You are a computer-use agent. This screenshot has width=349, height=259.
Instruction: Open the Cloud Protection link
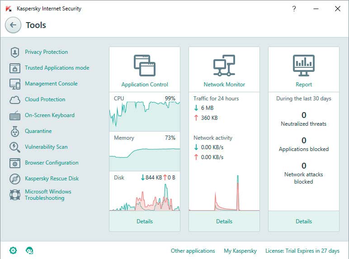[45, 99]
